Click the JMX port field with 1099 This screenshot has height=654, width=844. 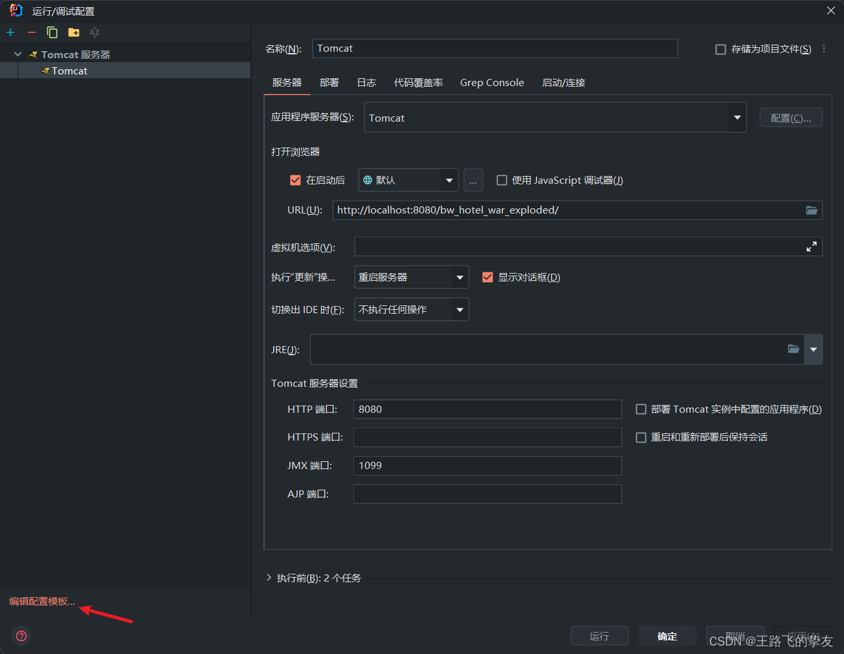point(487,466)
